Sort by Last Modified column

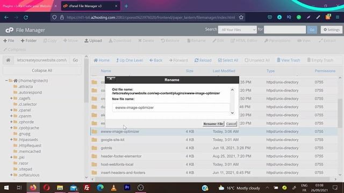pyautogui.click(x=224, y=71)
